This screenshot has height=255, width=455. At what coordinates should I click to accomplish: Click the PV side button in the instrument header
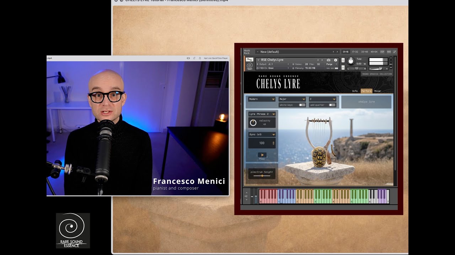click(x=391, y=67)
